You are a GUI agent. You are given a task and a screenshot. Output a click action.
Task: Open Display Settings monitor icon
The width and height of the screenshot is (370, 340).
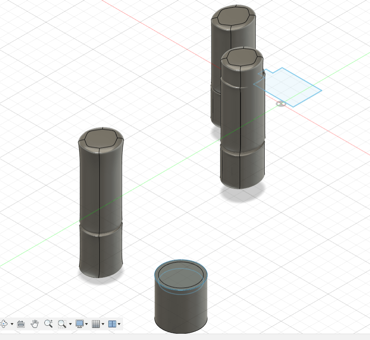79,324
